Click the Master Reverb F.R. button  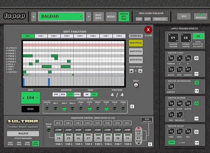pyautogui.click(x=196, y=118)
